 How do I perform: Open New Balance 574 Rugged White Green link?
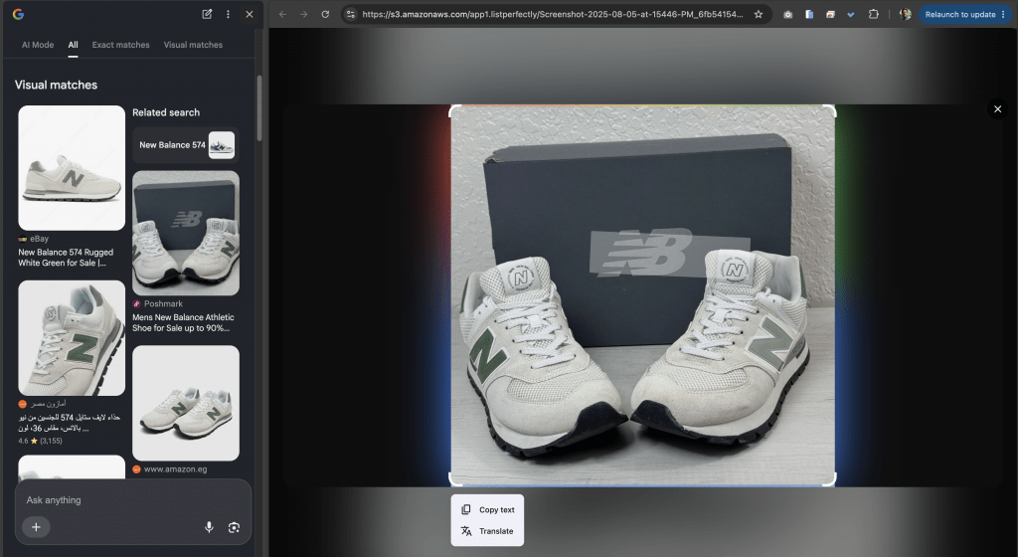66,258
